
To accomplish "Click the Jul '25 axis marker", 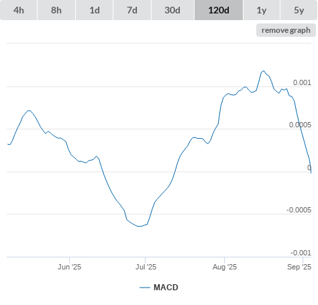I will 146,267.
